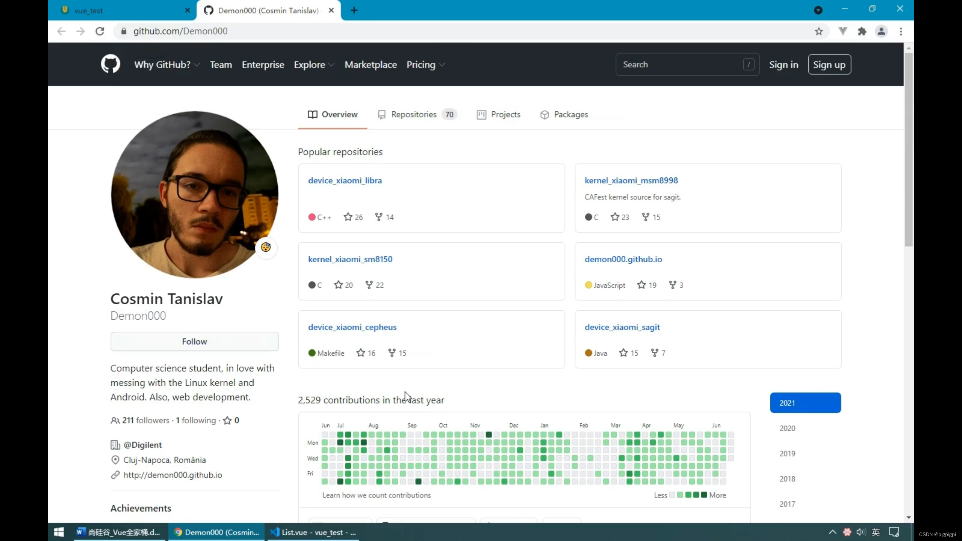Image resolution: width=962 pixels, height=541 pixels.
Task: Open the volume control in system tray
Action: point(861,532)
